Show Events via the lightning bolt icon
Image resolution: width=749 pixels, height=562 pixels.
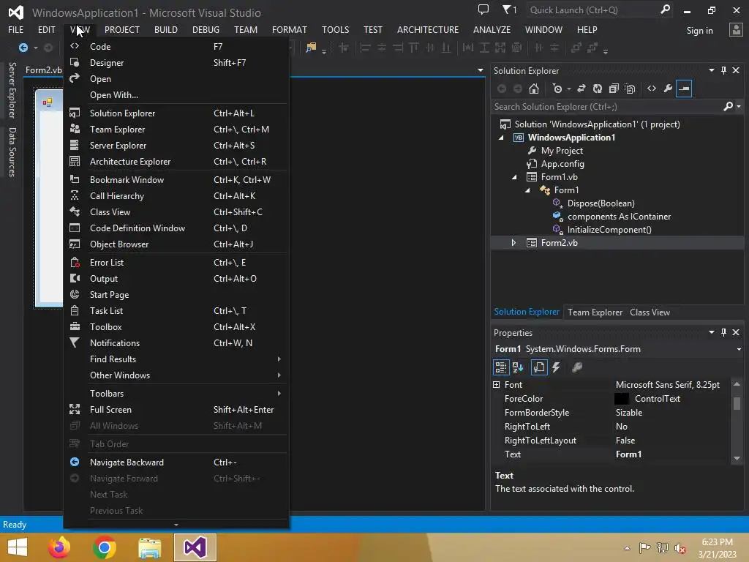coord(556,367)
